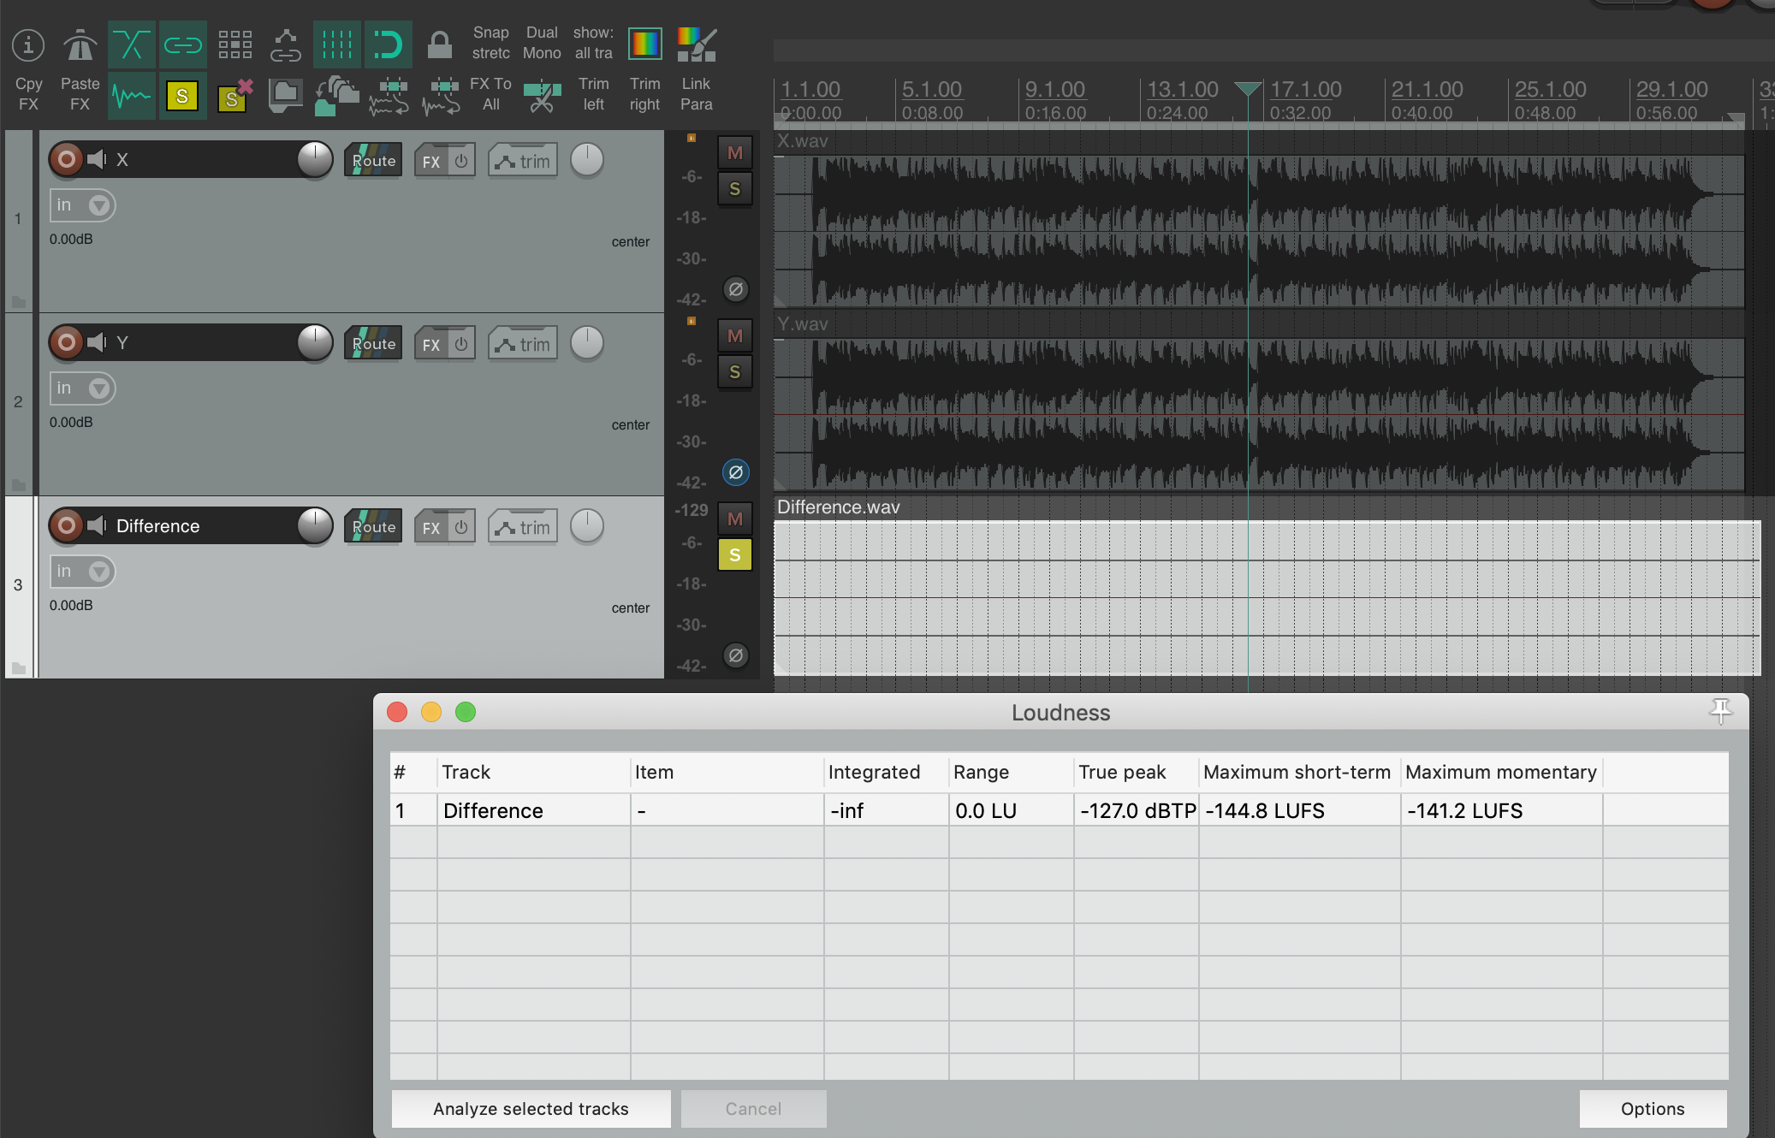Click speaker monitor icon on track Y

tap(98, 342)
